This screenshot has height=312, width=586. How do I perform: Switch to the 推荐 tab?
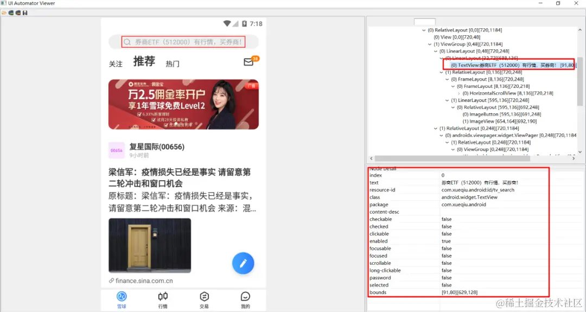click(144, 61)
